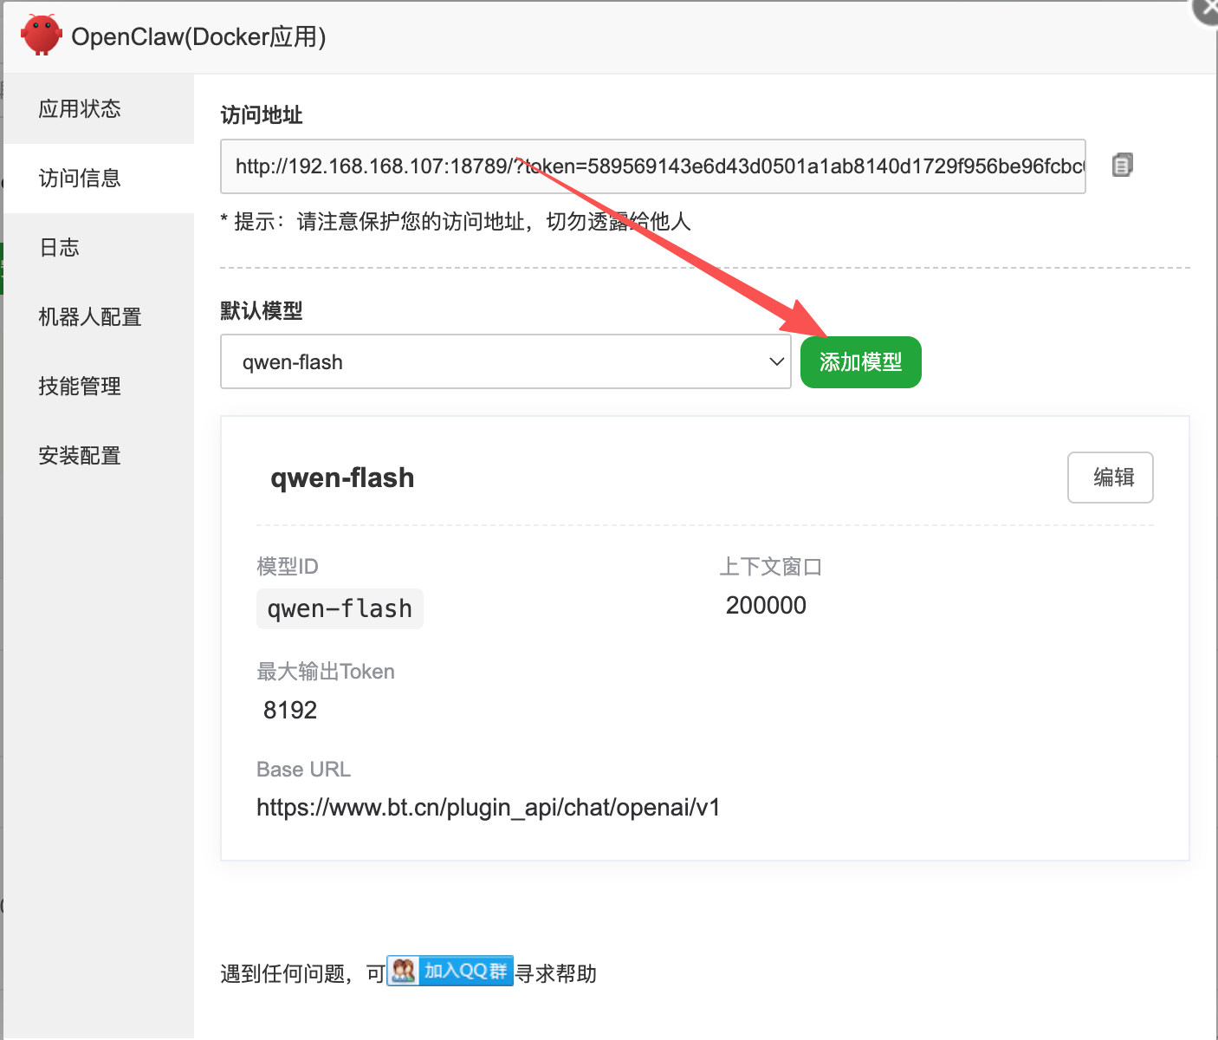
Task: Open the 应用状态 tab
Action: (80, 108)
